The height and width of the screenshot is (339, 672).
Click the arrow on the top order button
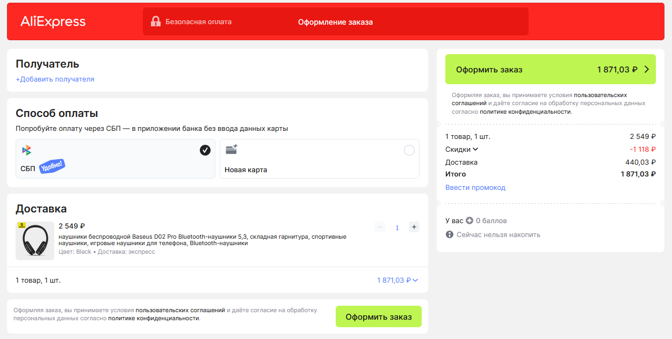click(x=646, y=69)
